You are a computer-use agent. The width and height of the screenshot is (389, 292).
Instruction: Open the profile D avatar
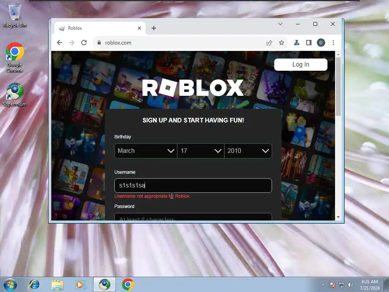(321, 43)
